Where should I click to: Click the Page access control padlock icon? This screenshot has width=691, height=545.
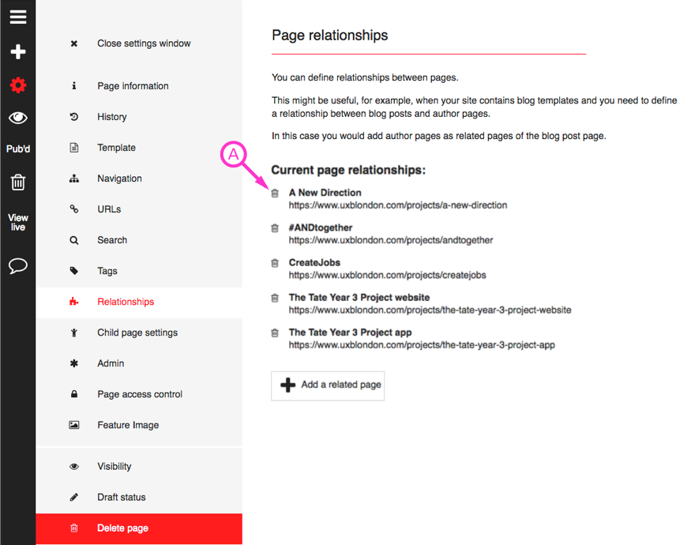[74, 394]
